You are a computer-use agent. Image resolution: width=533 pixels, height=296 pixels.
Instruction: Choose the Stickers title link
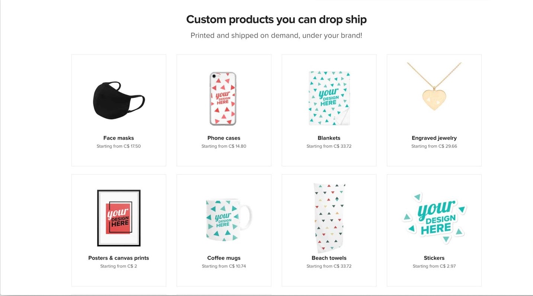434,258
